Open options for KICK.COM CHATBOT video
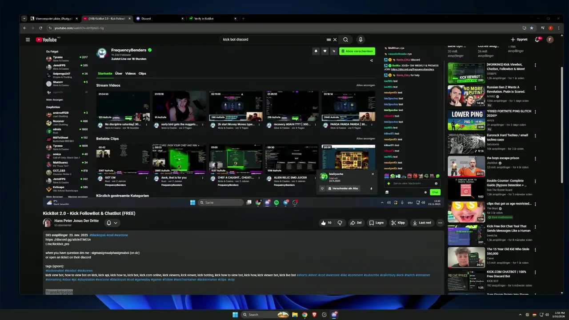Image resolution: width=569 pixels, height=320 pixels. (x=535, y=272)
